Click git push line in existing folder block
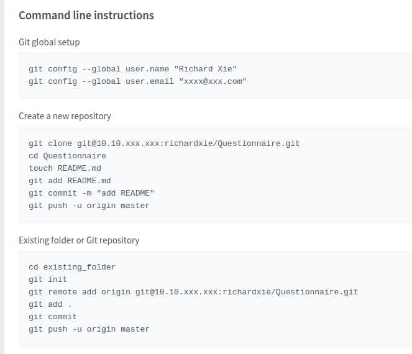This screenshot has width=412, height=354. coord(89,329)
